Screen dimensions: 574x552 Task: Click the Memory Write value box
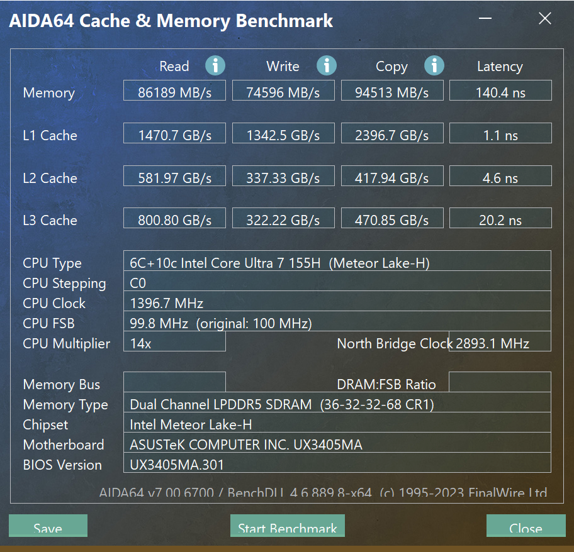pos(283,92)
